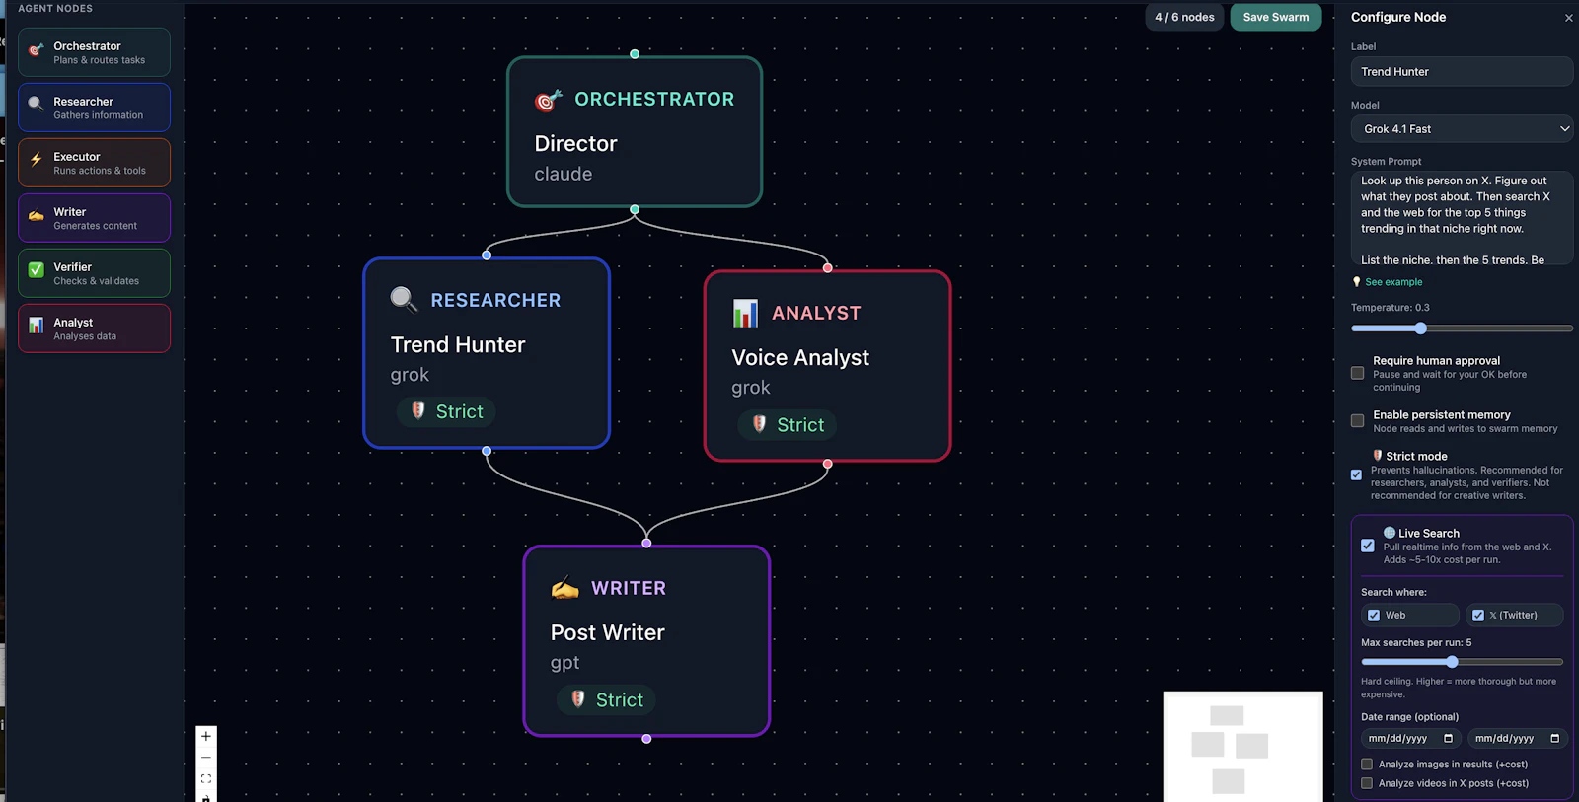1579x802 pixels.
Task: Enable Analyze images in results
Action: [x=1367, y=765]
